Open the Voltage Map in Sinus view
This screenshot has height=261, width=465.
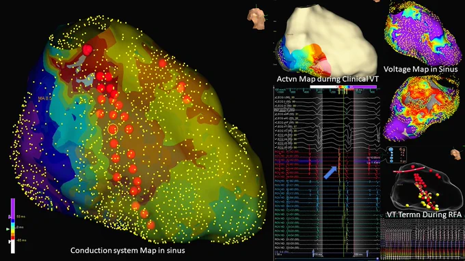point(423,33)
